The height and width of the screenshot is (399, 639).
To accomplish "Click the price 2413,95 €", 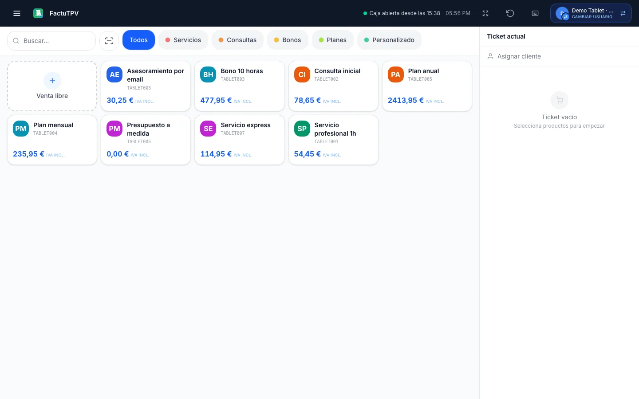I will (406, 101).
